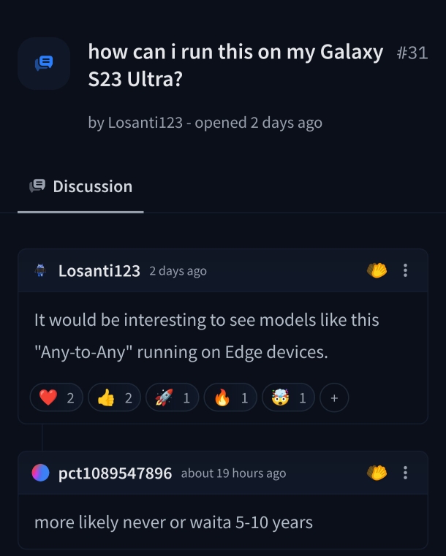Open three-dot menu on Losanti123's post
Viewport: 446px width, 556px height.
tap(405, 270)
